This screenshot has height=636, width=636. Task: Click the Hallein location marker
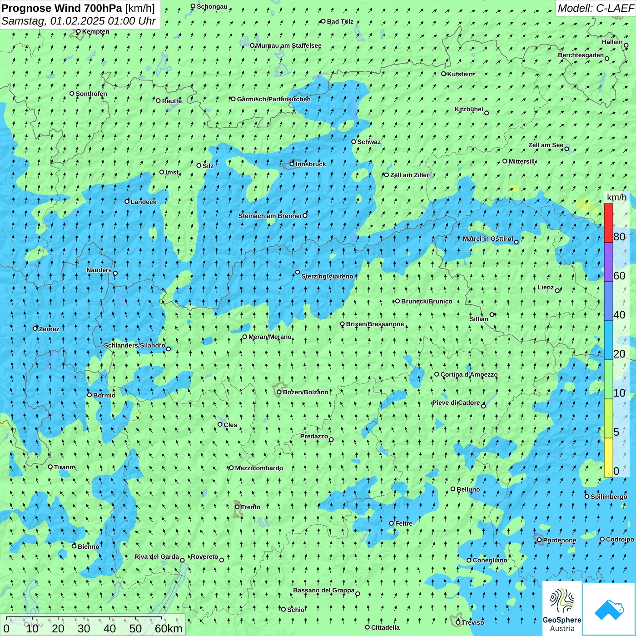pyautogui.click(x=626, y=45)
